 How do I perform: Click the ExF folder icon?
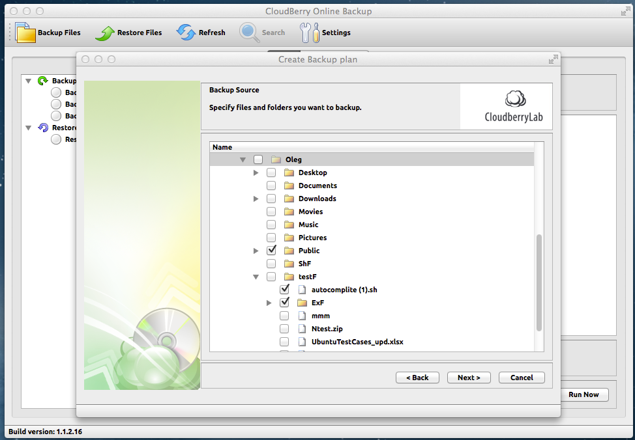302,303
